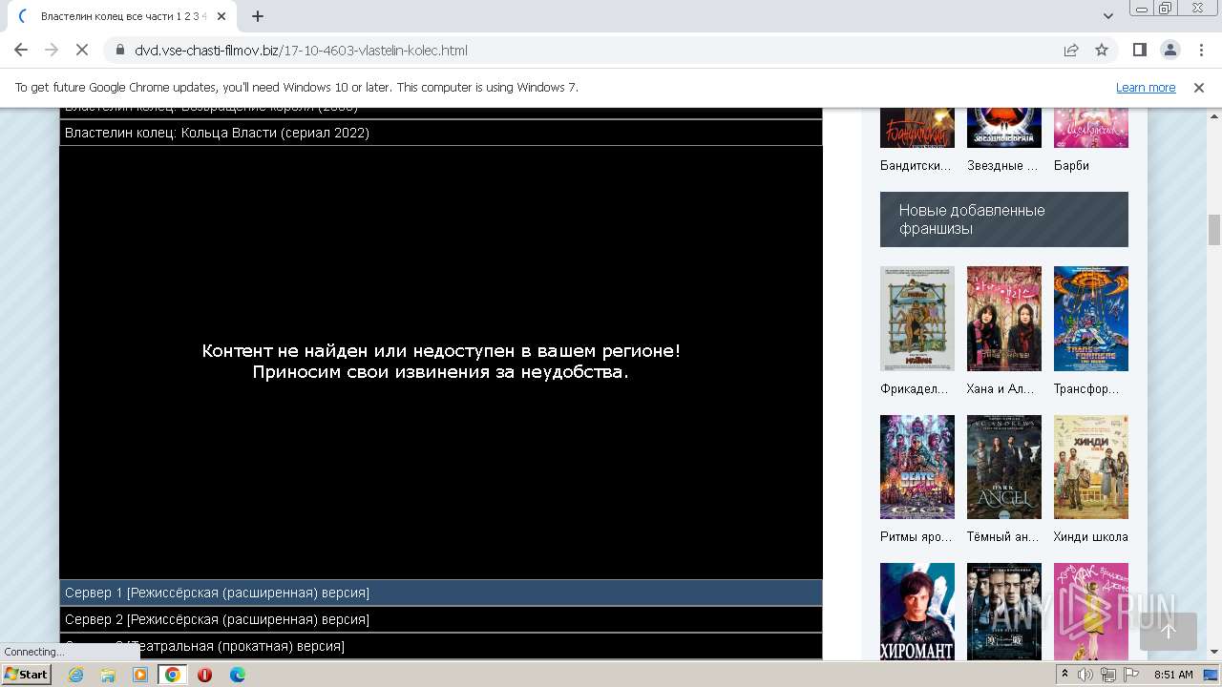Click the content unavailable message in player

coord(441,362)
